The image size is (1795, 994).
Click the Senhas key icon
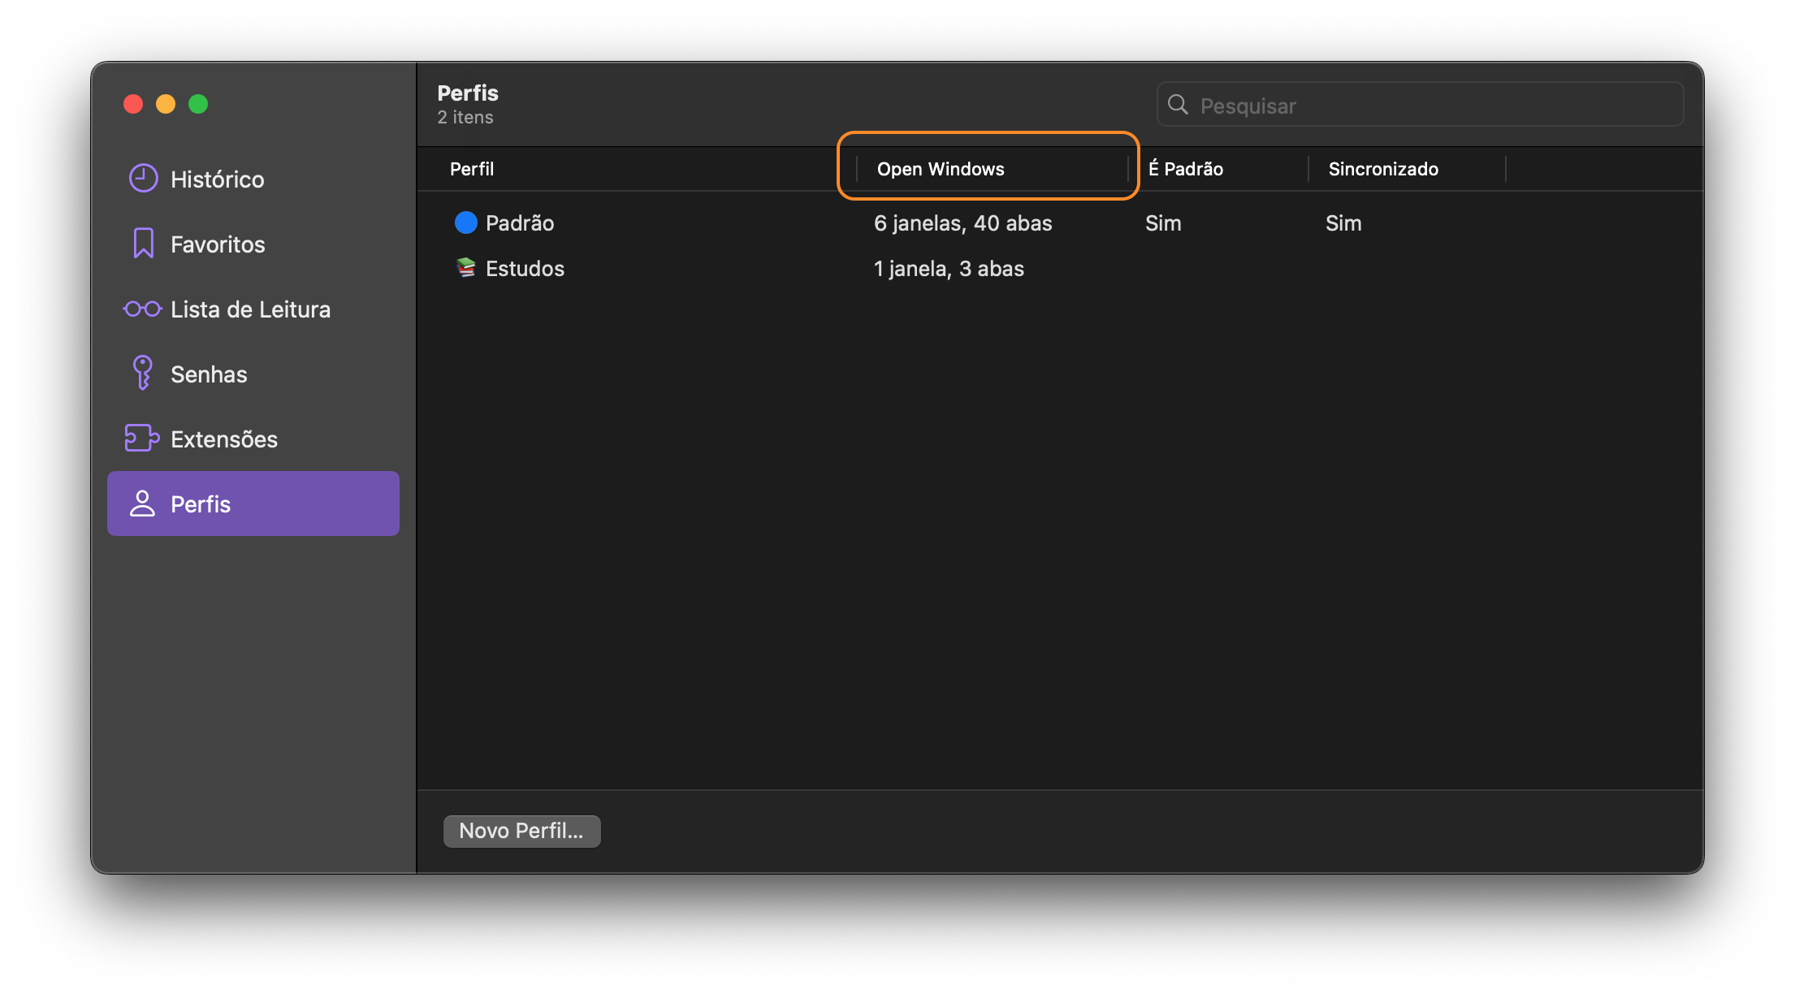tap(143, 374)
